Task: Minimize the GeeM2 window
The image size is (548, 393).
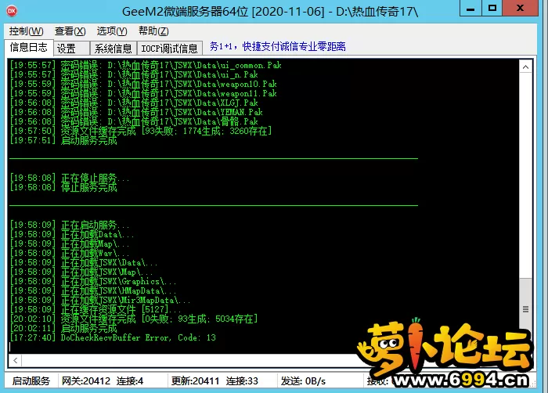Action: 470,9
